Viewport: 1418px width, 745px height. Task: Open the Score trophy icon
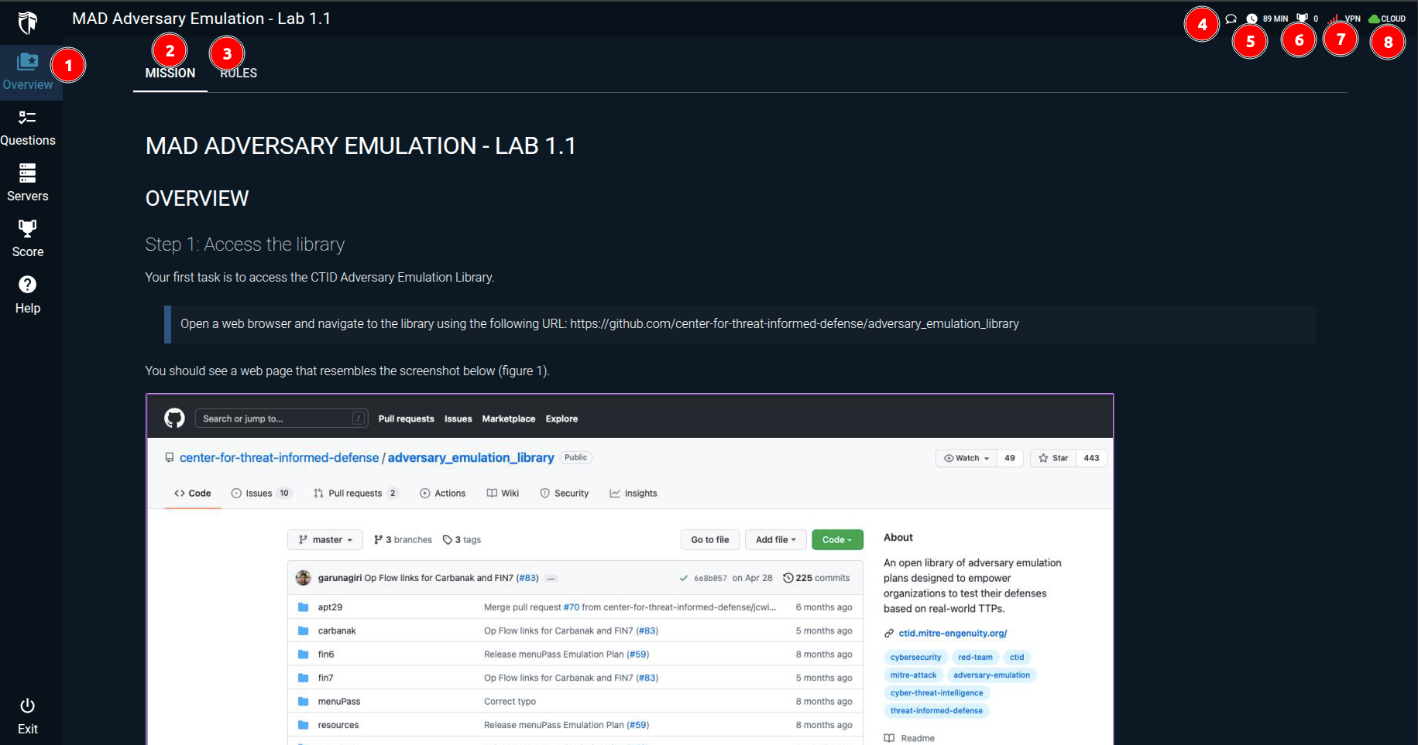(28, 239)
